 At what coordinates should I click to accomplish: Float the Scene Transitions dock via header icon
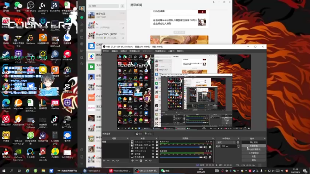(x=238, y=138)
